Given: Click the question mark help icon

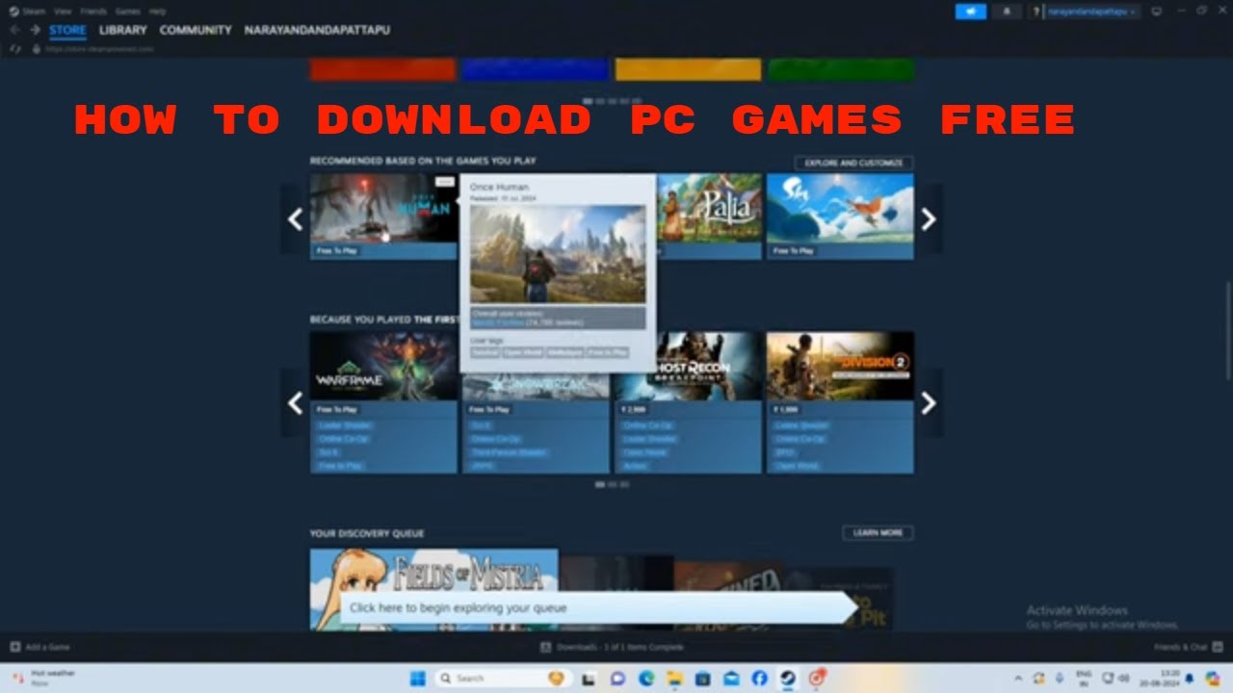Looking at the screenshot, I should (x=1036, y=12).
